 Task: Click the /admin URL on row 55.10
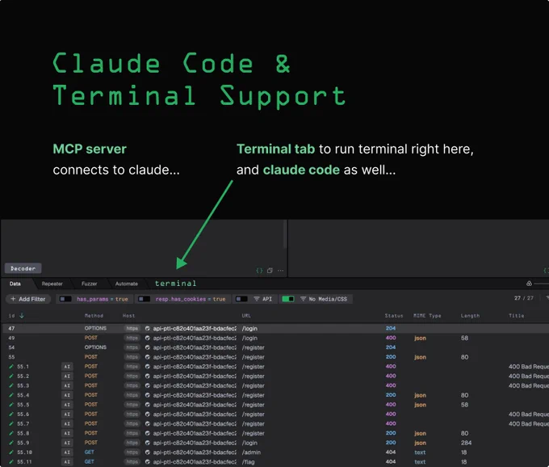(x=251, y=452)
